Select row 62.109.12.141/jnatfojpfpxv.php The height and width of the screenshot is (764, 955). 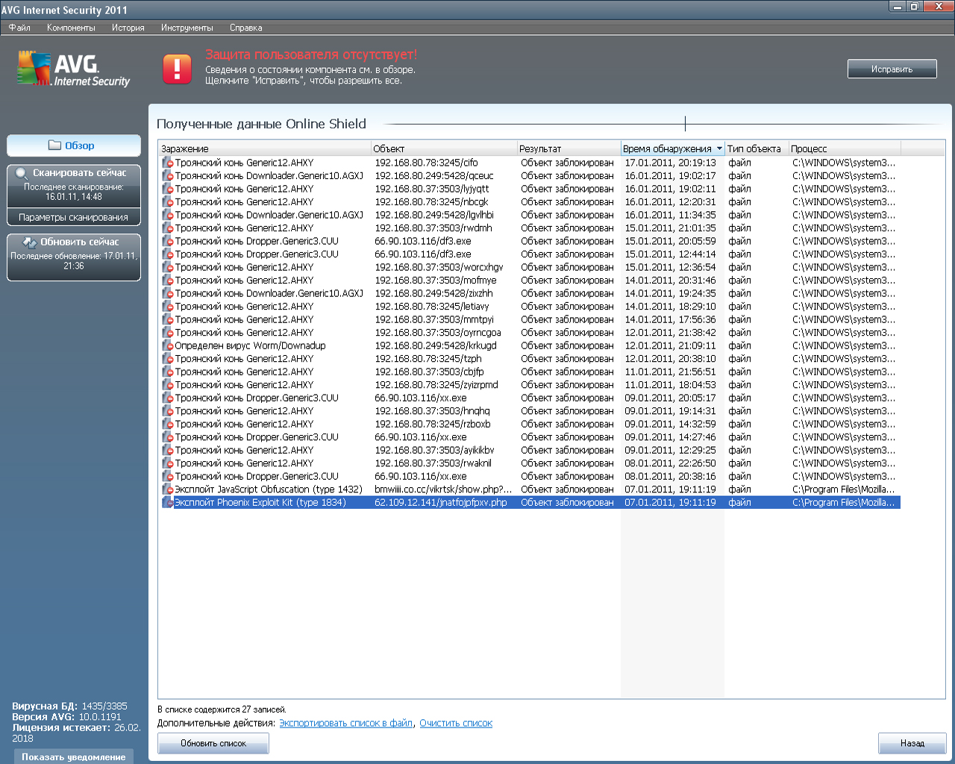coord(530,502)
